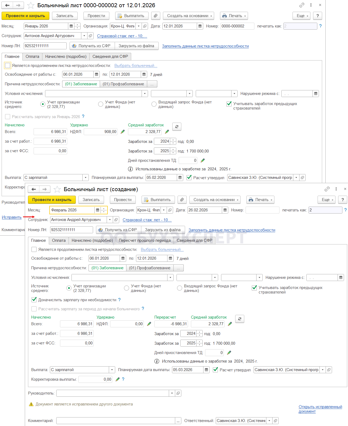Open calendar for planned date 05.03.2026
Viewport: 348px width, 426px height.
[x=206, y=370]
